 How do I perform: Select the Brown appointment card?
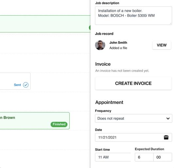35,121
